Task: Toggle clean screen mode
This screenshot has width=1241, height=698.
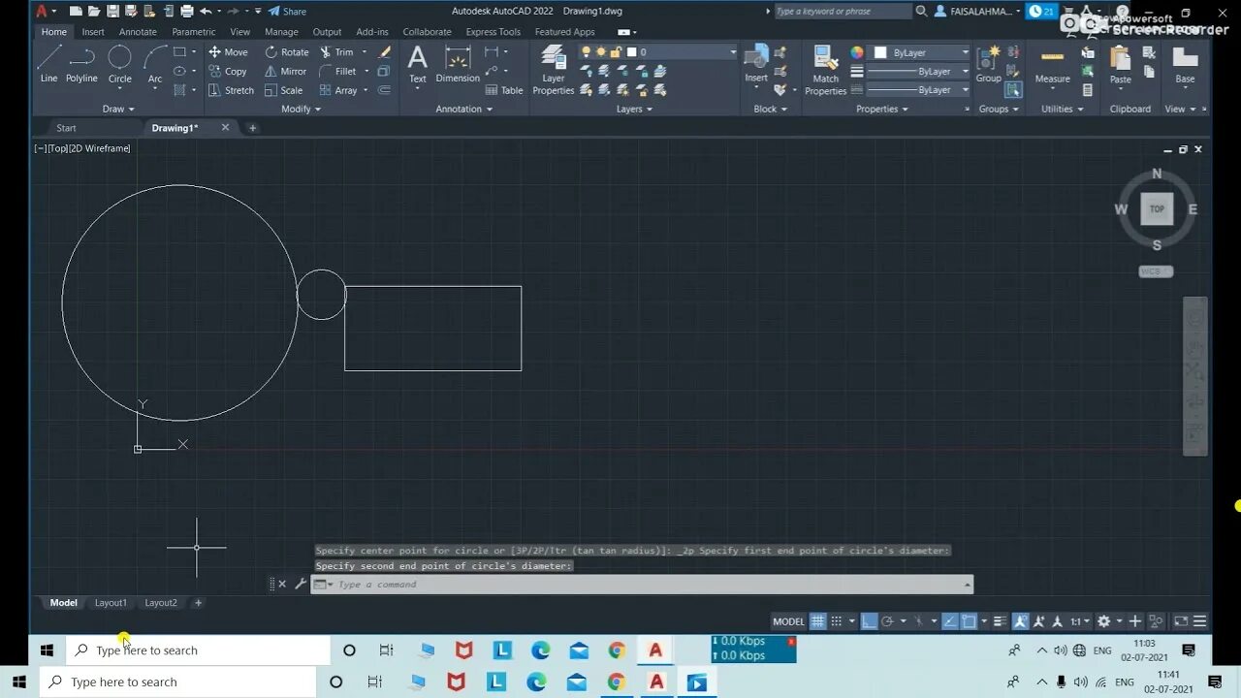Action: 1181,621
